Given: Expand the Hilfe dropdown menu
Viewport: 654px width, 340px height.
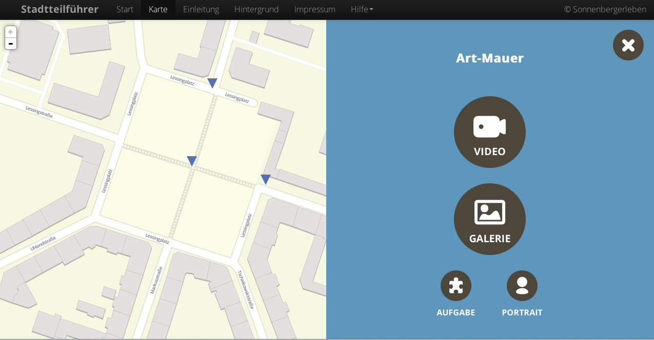Looking at the screenshot, I should tap(362, 9).
